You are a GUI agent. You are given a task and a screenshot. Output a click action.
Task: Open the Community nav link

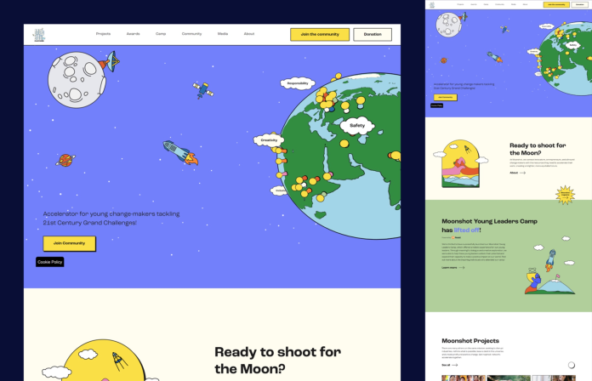click(x=191, y=34)
